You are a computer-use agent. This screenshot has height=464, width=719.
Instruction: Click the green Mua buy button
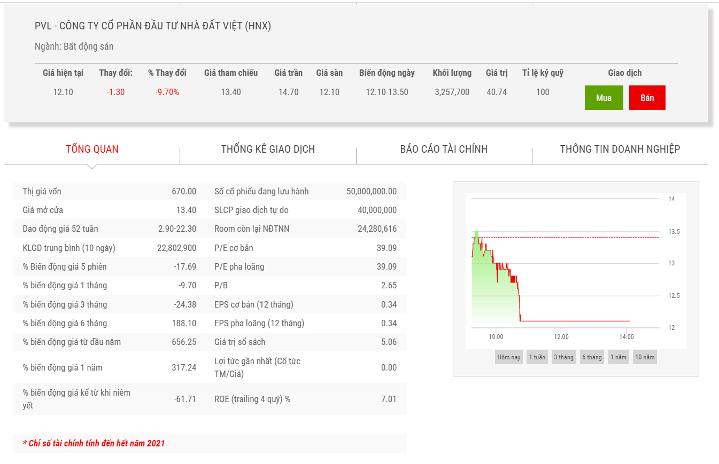pos(604,98)
